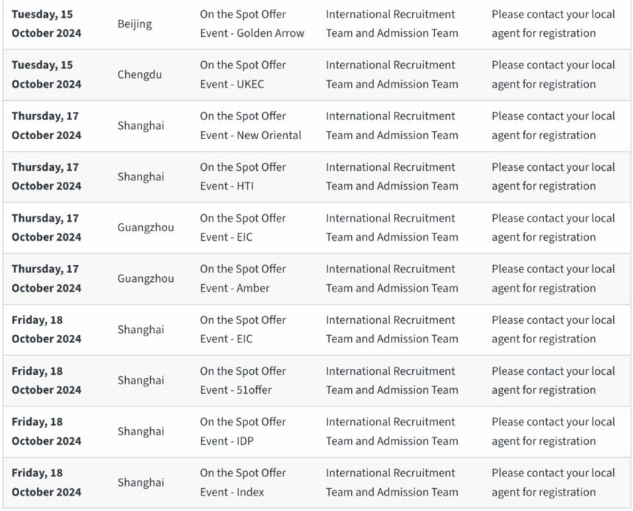Click the date in the Chengdu row
The height and width of the screenshot is (511, 633).
[46, 74]
